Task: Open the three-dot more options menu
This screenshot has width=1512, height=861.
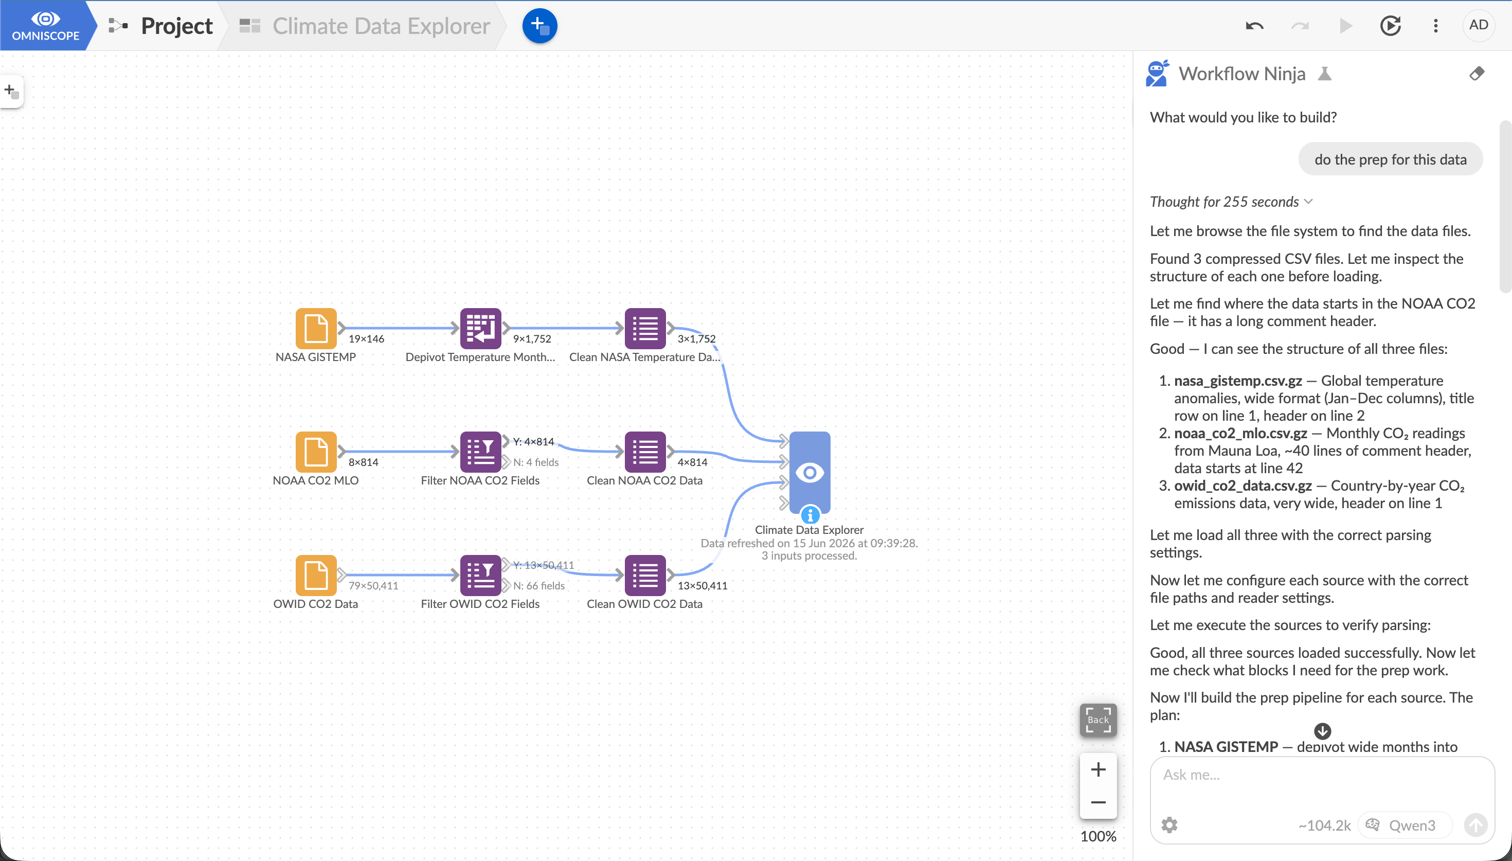Action: coord(1436,26)
